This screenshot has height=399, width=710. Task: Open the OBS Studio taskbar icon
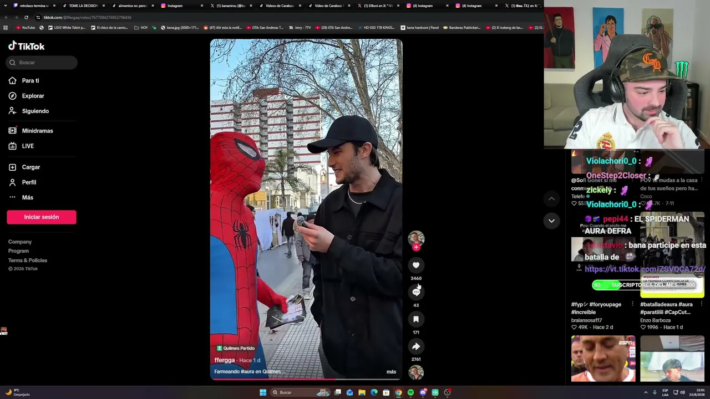tap(447, 392)
